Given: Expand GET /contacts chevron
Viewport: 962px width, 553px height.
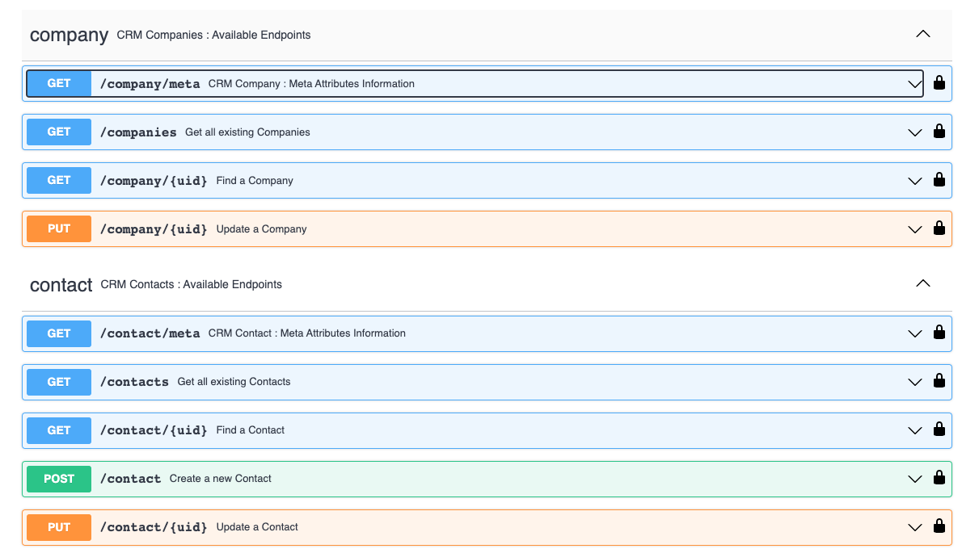Looking at the screenshot, I should [915, 382].
